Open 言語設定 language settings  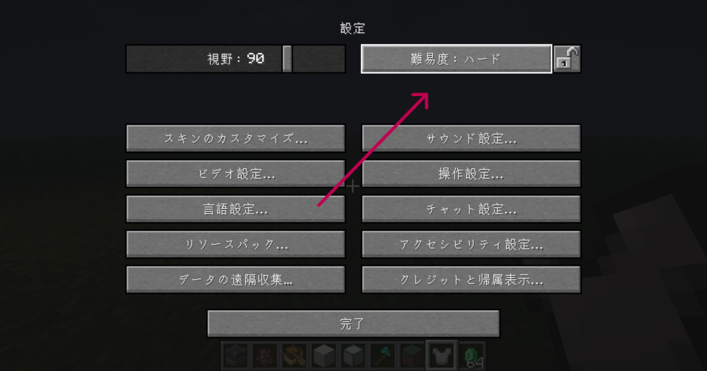[x=235, y=209]
